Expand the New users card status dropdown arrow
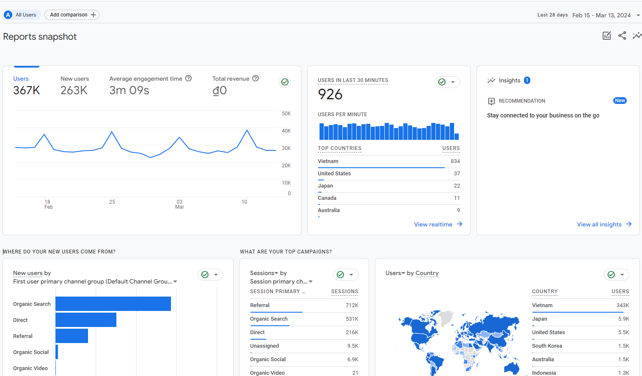The height and width of the screenshot is (376, 642). pos(216,275)
